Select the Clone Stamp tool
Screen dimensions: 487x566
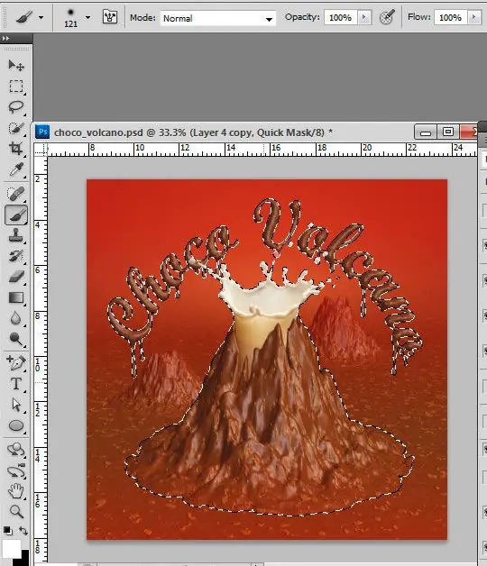pos(16,235)
